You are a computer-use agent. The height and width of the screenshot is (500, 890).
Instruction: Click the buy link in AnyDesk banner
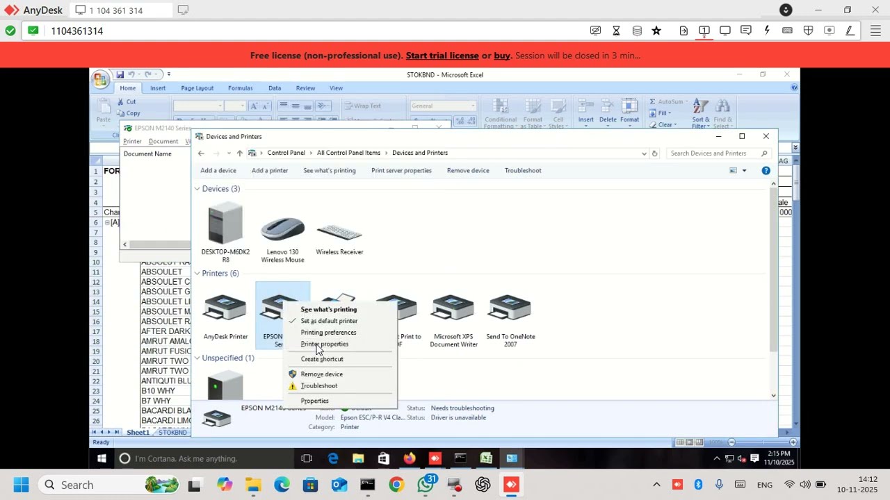pos(502,56)
